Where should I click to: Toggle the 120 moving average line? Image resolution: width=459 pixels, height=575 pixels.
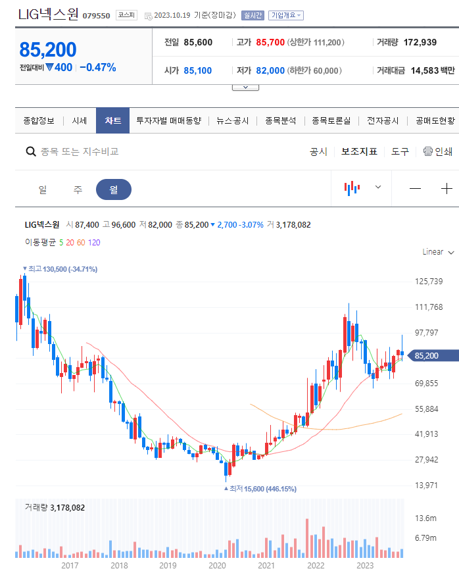(x=94, y=242)
